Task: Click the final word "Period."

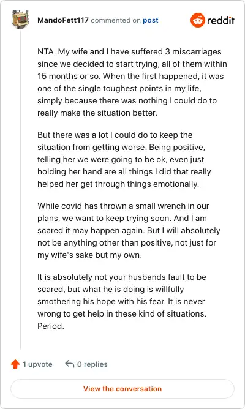Action: tap(51, 326)
